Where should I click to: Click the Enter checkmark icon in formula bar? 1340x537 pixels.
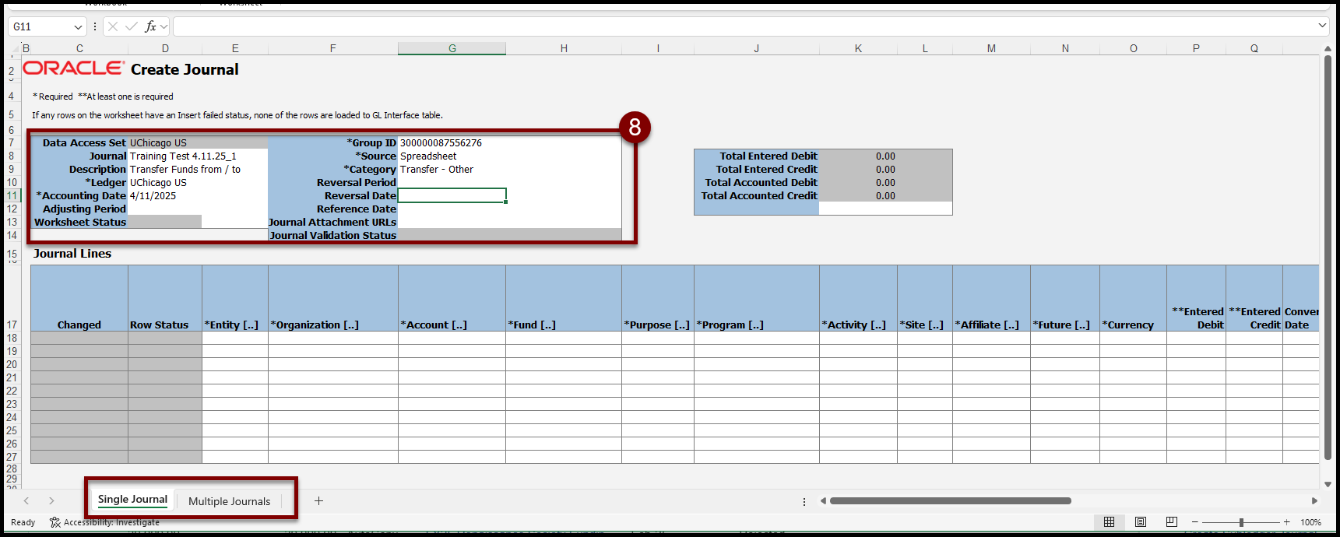tap(132, 26)
